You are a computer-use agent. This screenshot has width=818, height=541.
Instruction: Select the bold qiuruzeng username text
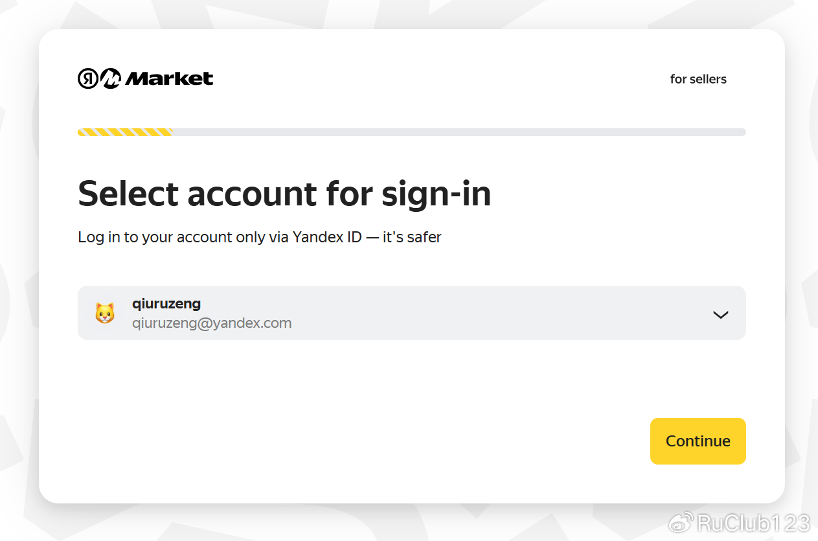(166, 304)
